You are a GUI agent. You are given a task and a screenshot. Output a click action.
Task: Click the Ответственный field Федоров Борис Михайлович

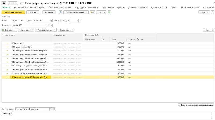coord(32,109)
